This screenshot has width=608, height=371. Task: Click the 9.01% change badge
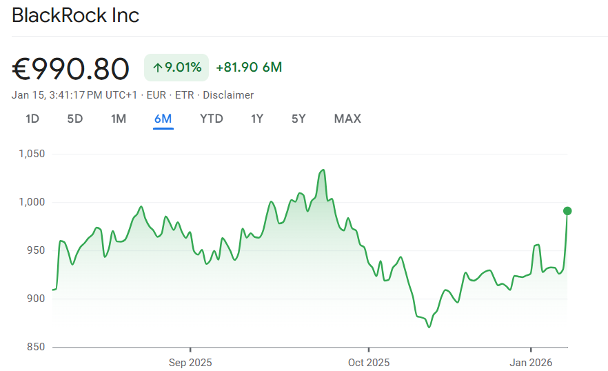(176, 68)
